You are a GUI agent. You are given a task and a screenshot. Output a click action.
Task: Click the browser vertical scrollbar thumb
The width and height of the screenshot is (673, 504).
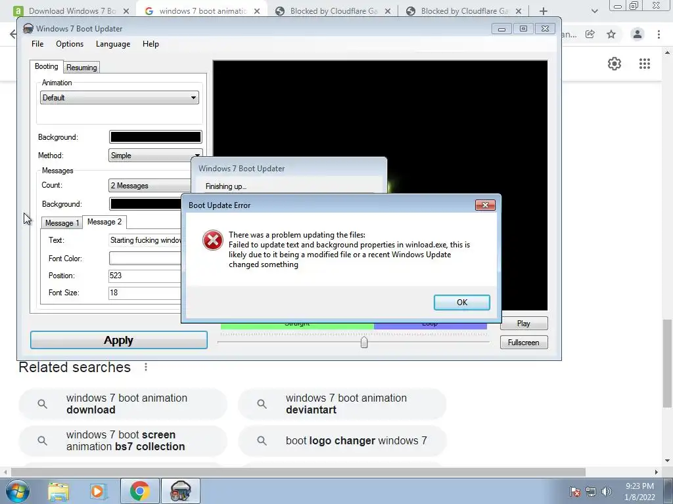pyautogui.click(x=667, y=364)
